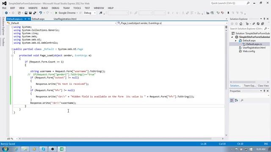This screenshot has width=271, height=152.
Task: Click the Solution Explorer horizontal scrollbar
Action: [244, 82]
